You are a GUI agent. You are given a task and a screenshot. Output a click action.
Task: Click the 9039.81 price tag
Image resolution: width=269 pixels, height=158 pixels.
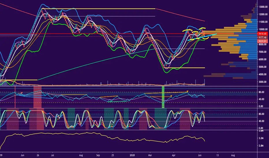pos(262,41)
